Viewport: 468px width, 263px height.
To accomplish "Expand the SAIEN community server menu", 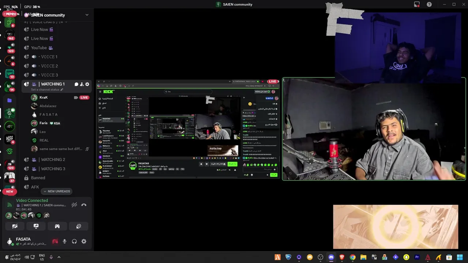I will tap(87, 15).
